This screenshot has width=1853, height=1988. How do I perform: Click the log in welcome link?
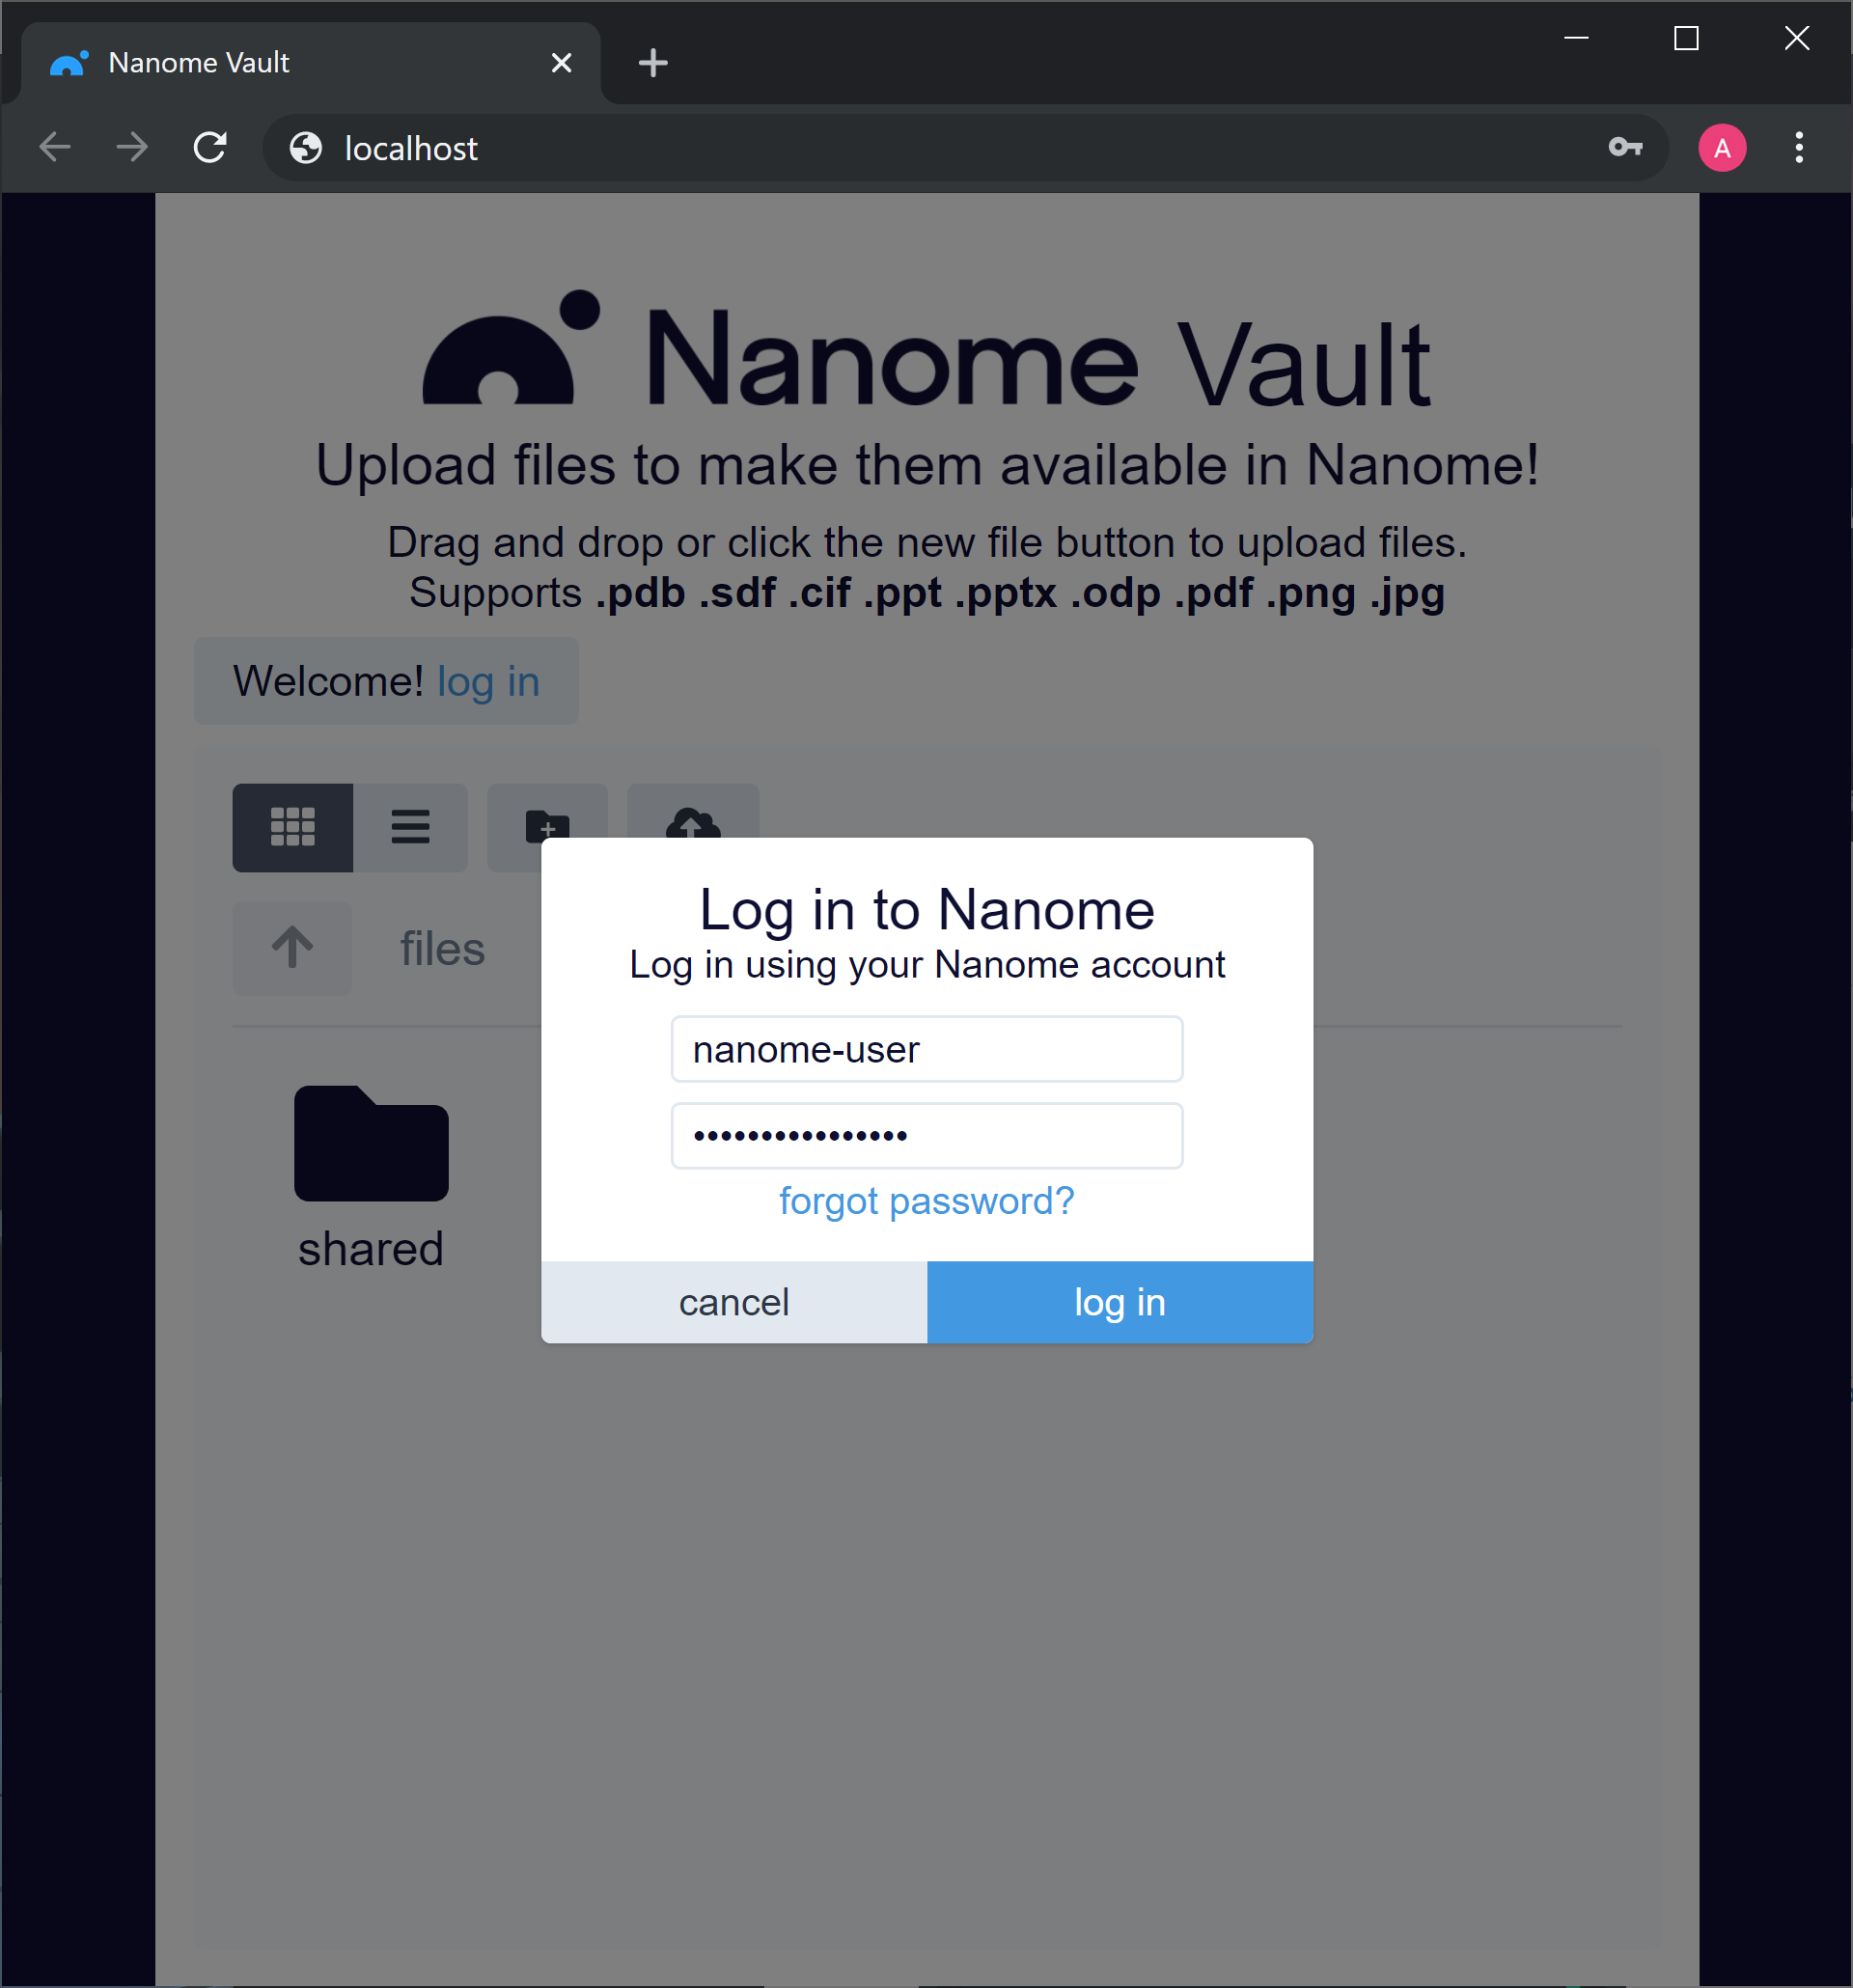[x=489, y=680]
